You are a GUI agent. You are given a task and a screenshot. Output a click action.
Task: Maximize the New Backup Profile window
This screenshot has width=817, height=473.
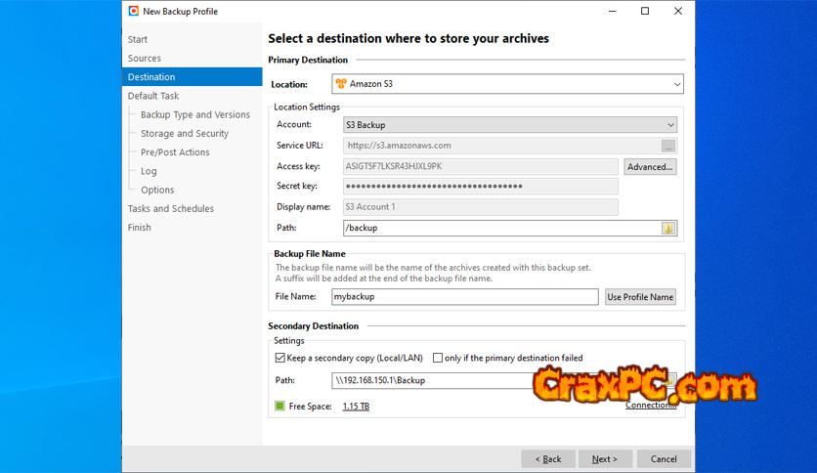pos(645,11)
